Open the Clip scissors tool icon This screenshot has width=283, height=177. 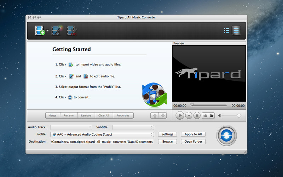click(72, 30)
